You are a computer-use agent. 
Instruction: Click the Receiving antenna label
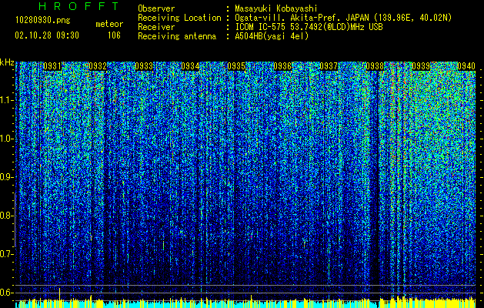tap(177, 36)
